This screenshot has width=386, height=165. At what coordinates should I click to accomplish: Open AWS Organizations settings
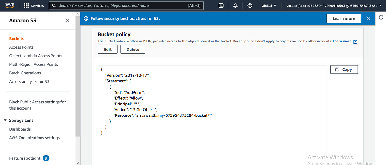34,138
